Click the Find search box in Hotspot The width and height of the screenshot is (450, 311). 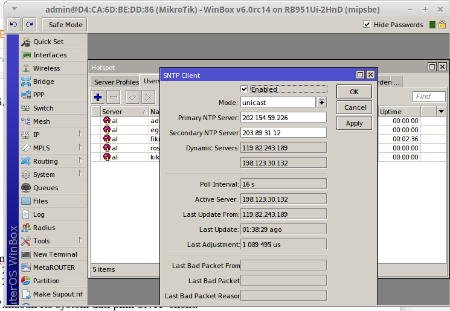coord(429,97)
